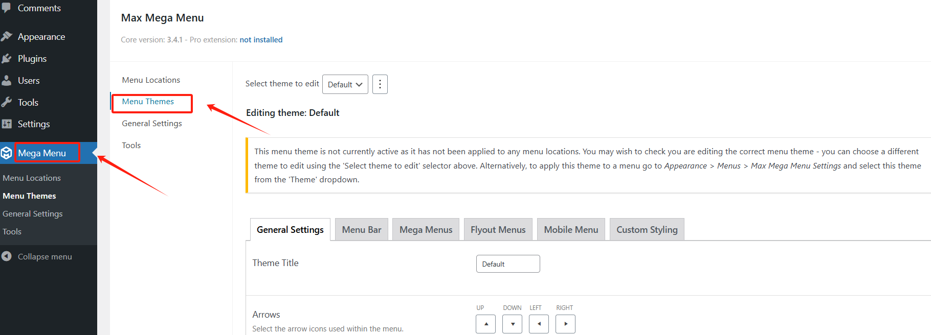Click the Collapse menu arrow icon
The width and height of the screenshot is (931, 335).
pos(7,256)
